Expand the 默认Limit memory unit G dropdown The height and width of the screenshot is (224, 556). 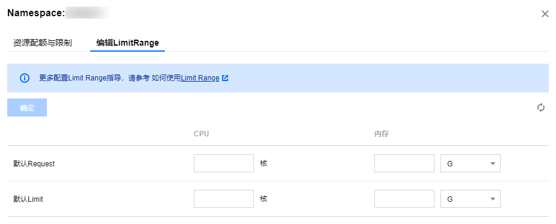(x=471, y=199)
